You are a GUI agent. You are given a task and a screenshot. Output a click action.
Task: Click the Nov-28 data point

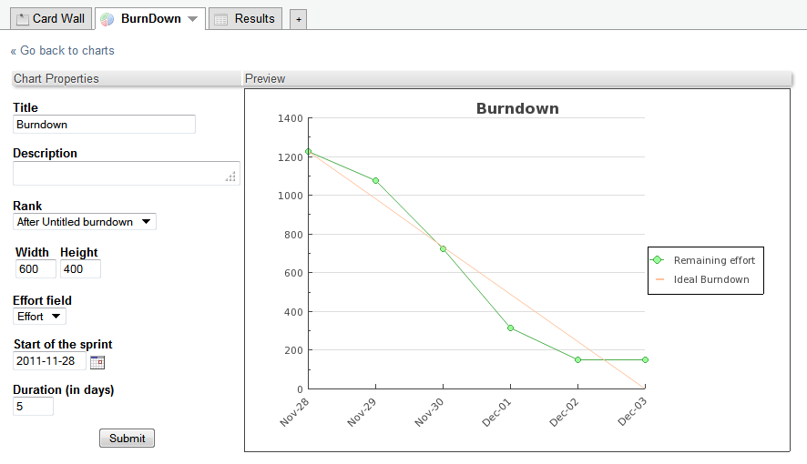coord(308,152)
